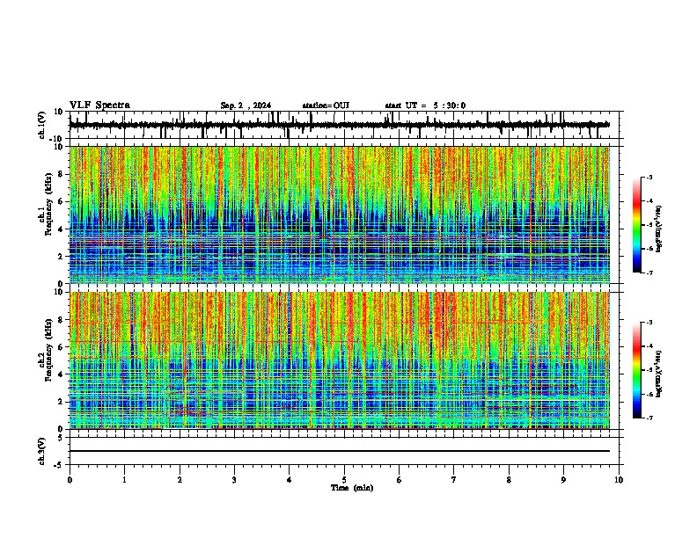Click time axis tick label '2'
697x538 pixels.
(180, 480)
